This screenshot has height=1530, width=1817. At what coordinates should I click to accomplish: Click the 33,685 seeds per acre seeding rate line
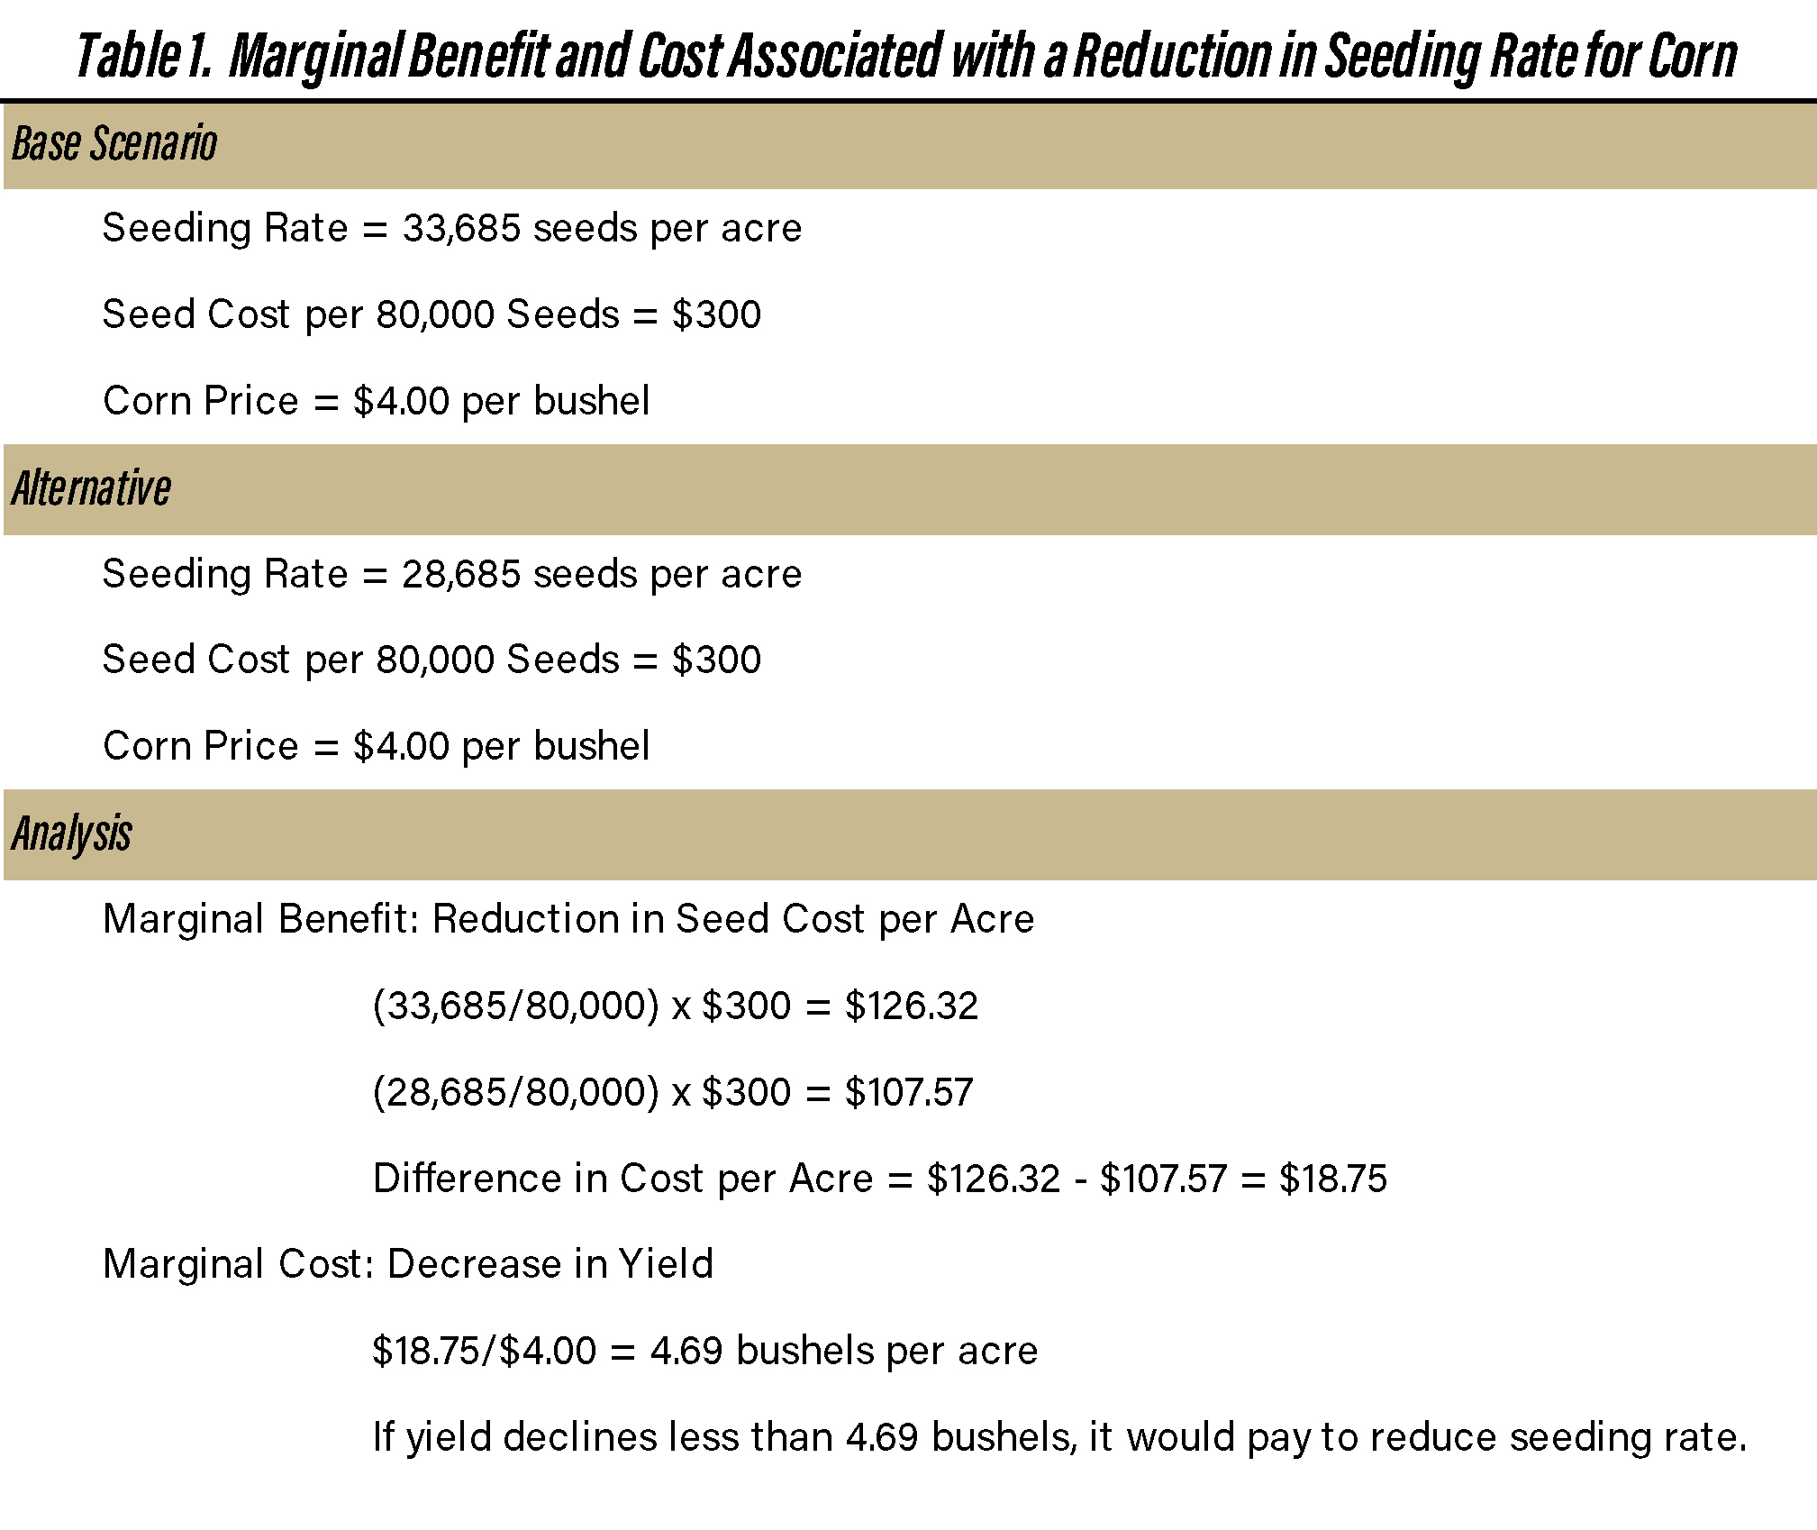point(451,228)
